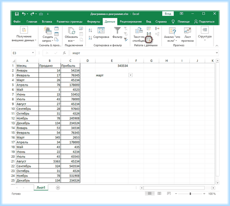Open What-If Analysis menu
Viewport: 230px width, 206px height.
tap(172, 34)
